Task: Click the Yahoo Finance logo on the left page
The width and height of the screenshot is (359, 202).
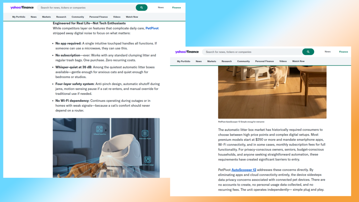Action: [x=22, y=7]
